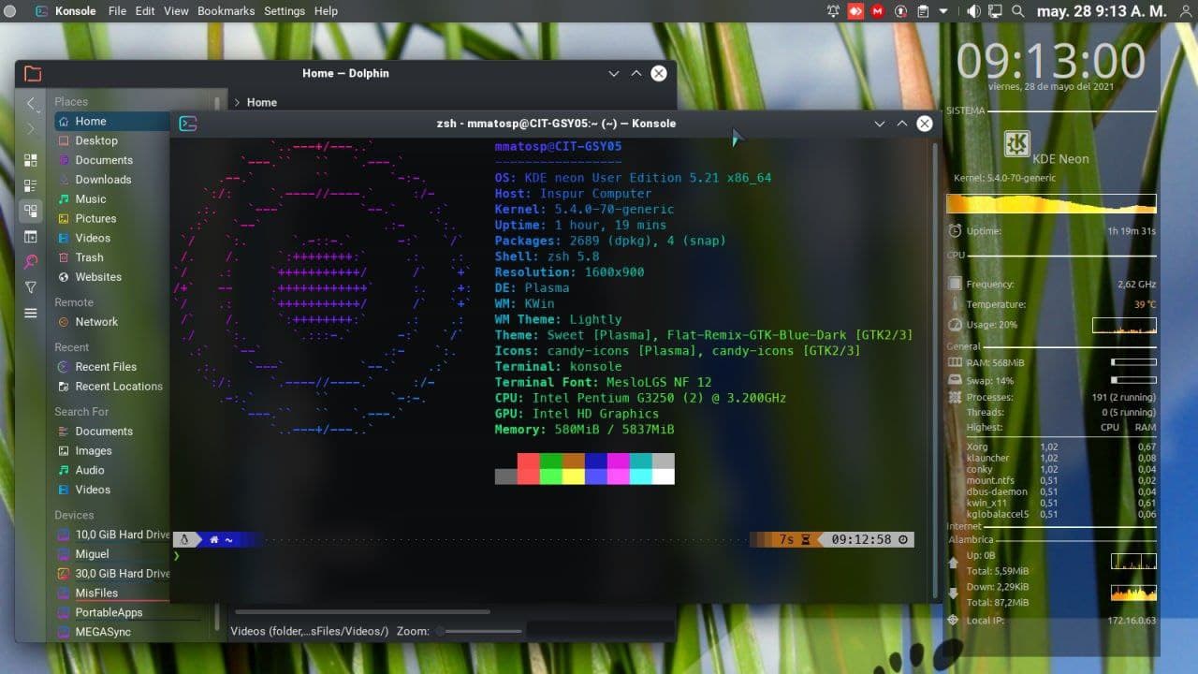The image size is (1198, 674).
Task: Click Recent Files in sidebar
Action: pos(105,367)
